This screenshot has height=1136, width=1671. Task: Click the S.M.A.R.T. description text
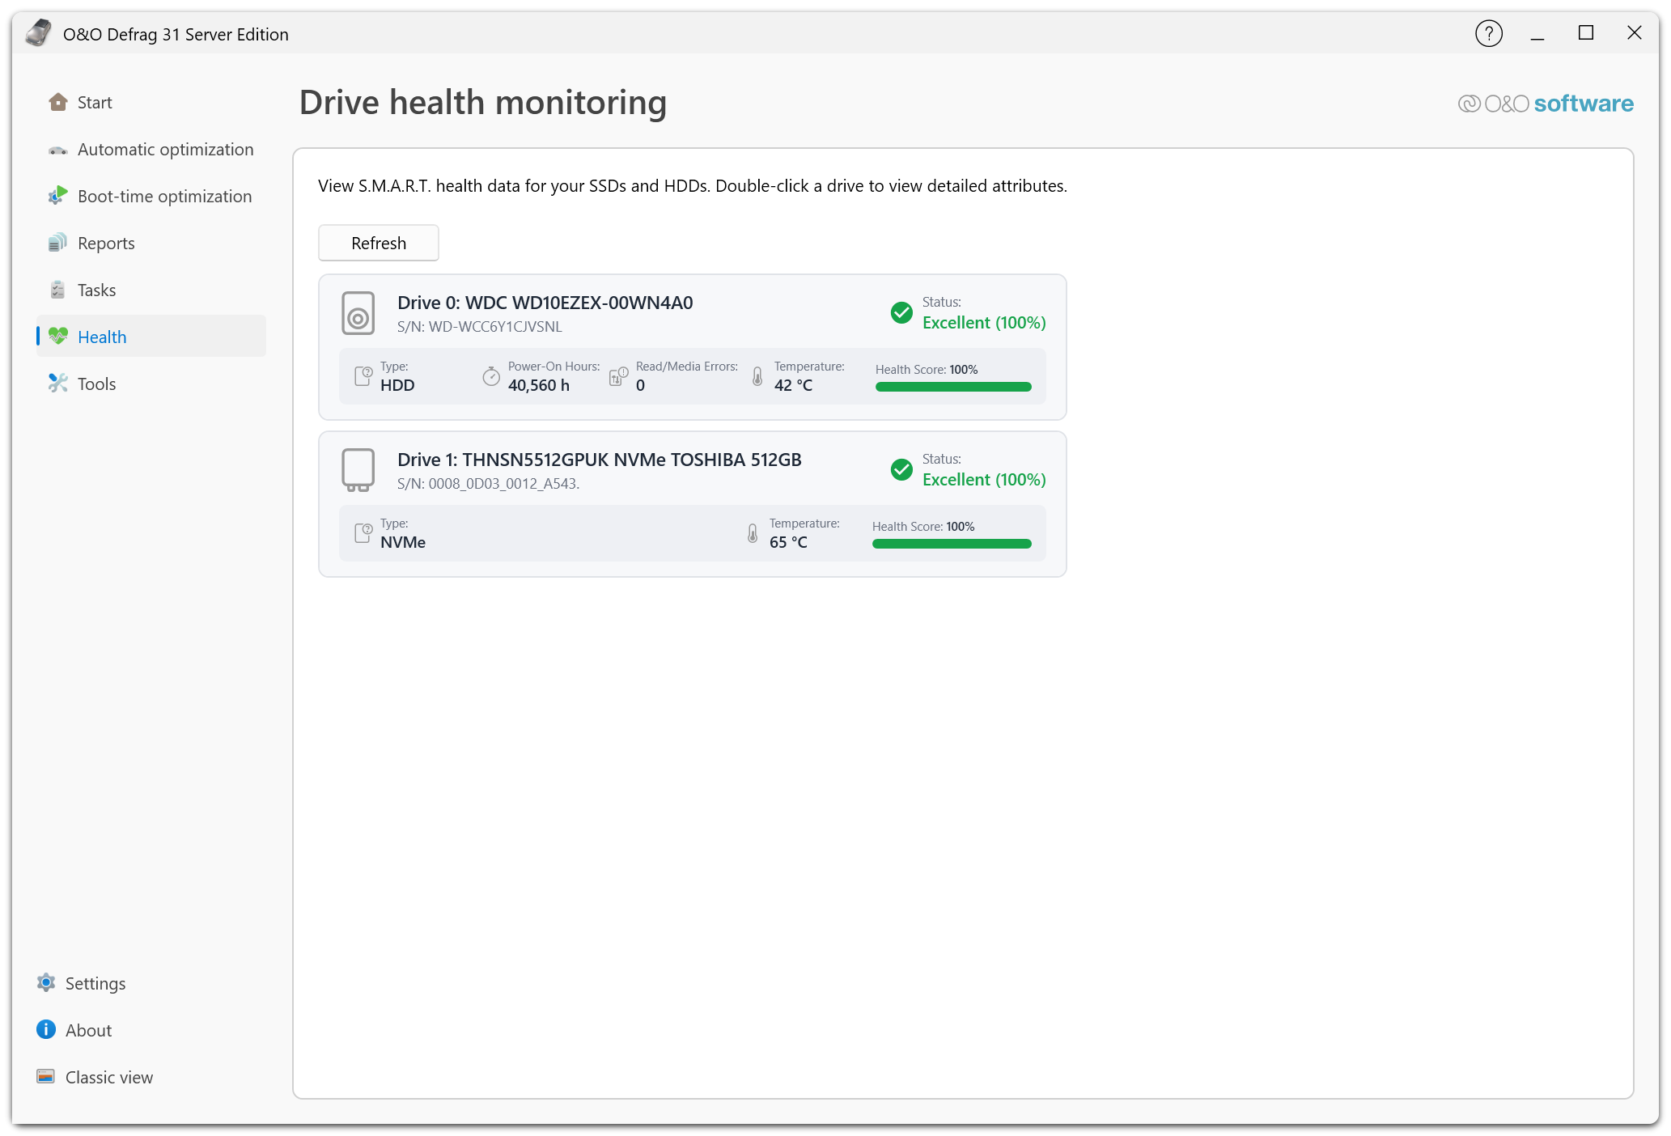click(693, 186)
